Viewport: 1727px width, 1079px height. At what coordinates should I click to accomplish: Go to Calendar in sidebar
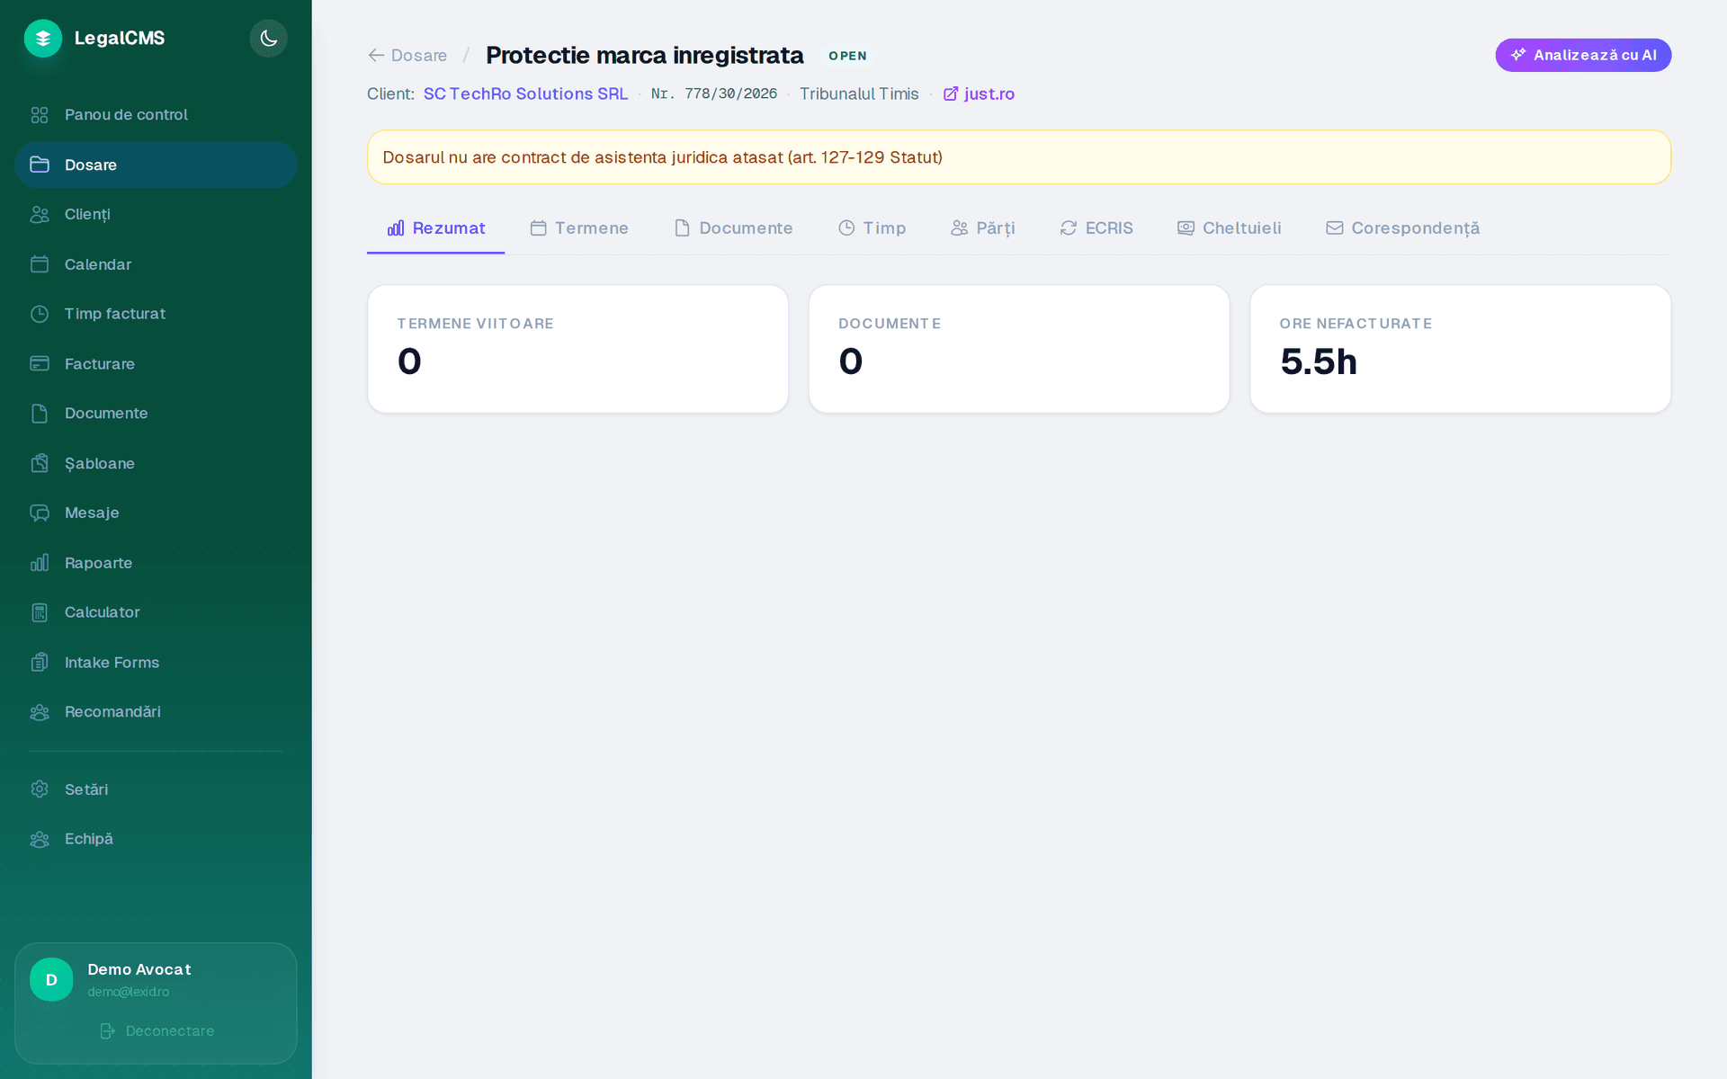(x=156, y=264)
